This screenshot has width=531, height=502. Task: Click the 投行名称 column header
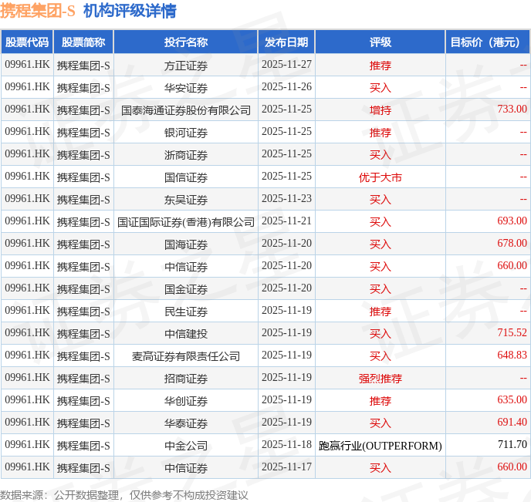point(186,42)
